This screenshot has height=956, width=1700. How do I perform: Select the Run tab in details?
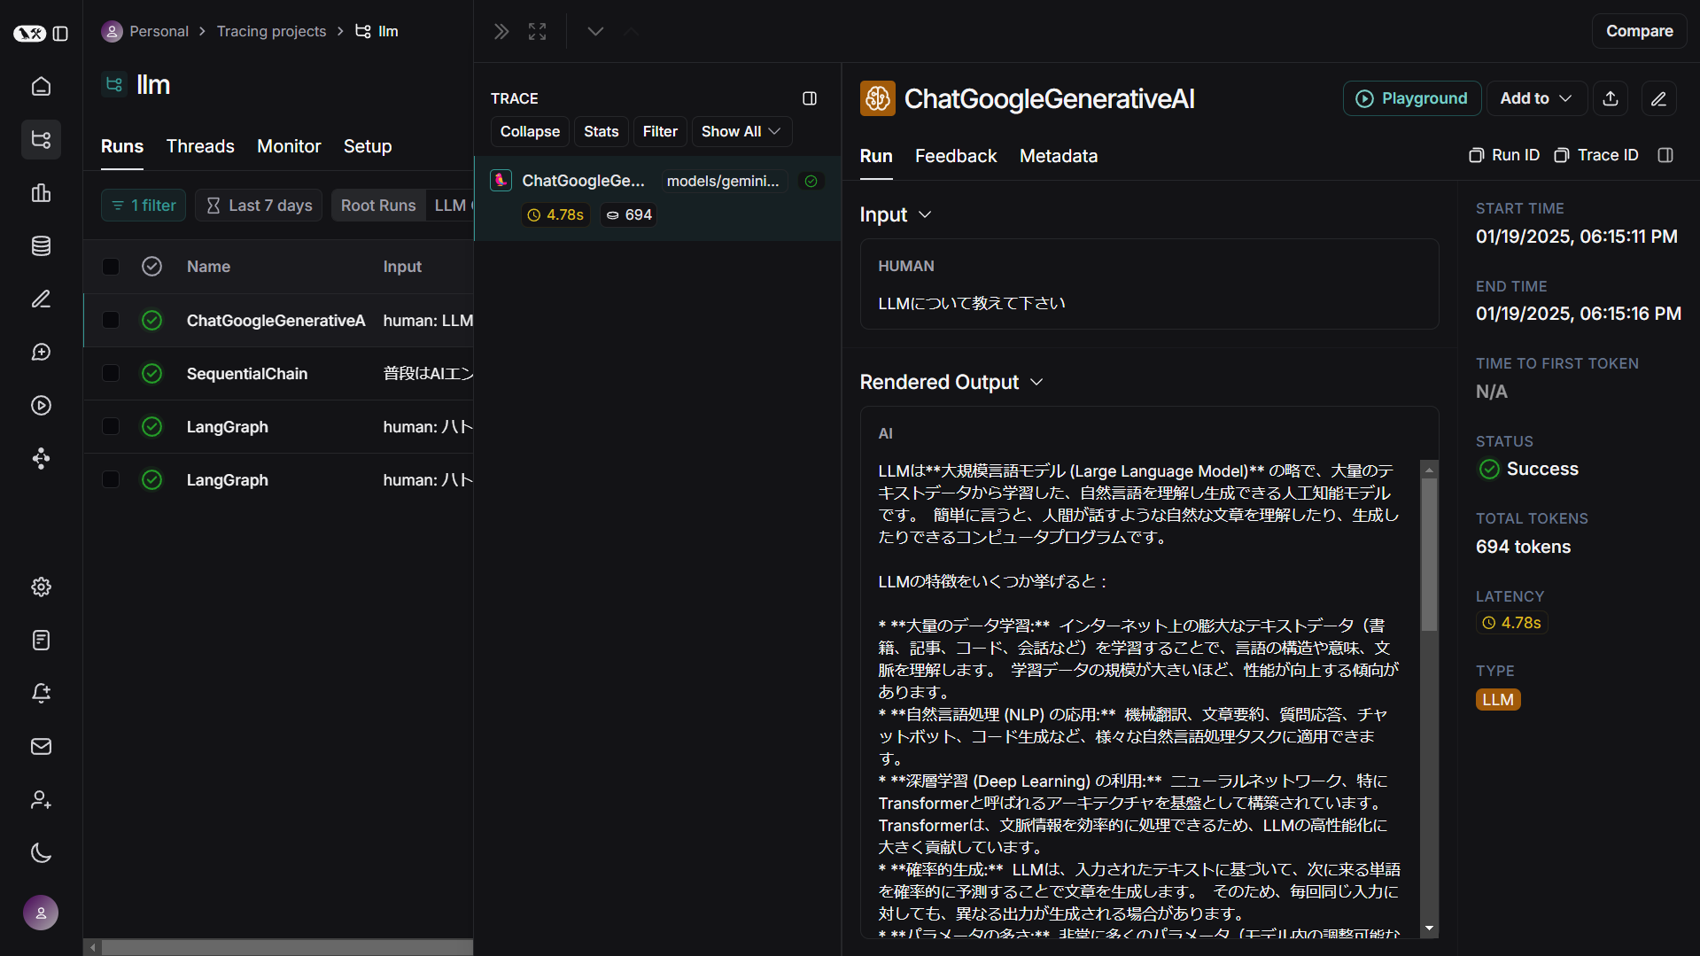[x=876, y=156]
